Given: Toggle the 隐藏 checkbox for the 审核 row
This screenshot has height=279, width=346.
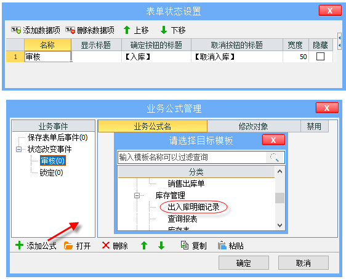Looking at the screenshot, I should (x=320, y=57).
